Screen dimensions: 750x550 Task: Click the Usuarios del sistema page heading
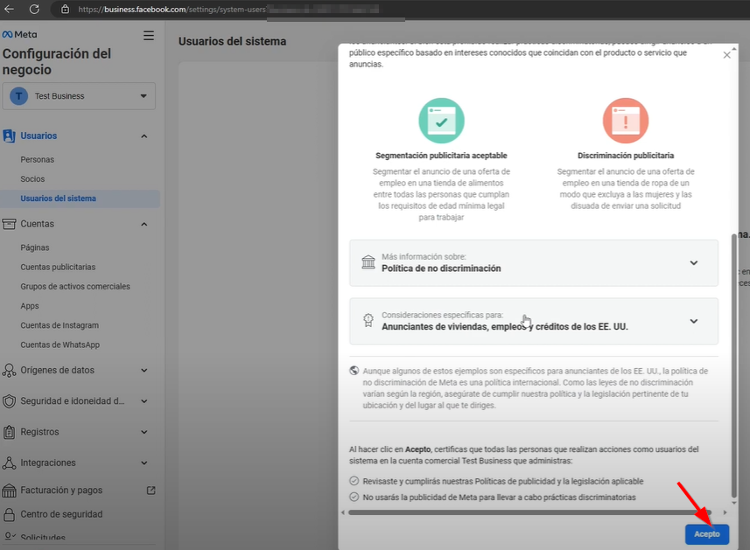point(233,42)
